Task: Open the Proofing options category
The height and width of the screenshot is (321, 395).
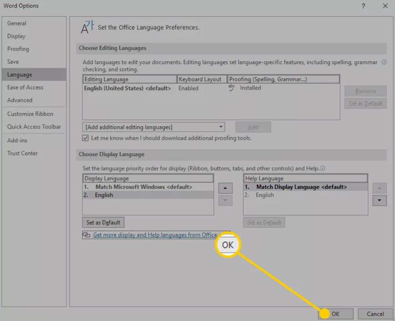Action: pyautogui.click(x=18, y=49)
